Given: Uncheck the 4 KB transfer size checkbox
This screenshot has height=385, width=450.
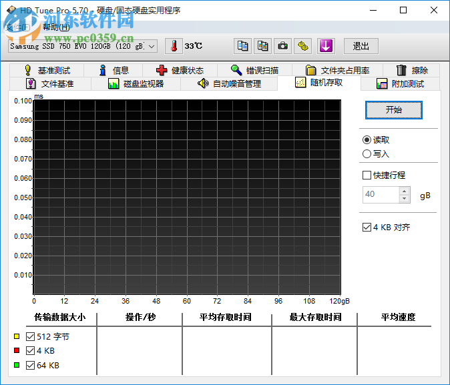Looking at the screenshot, I should 31,350.
